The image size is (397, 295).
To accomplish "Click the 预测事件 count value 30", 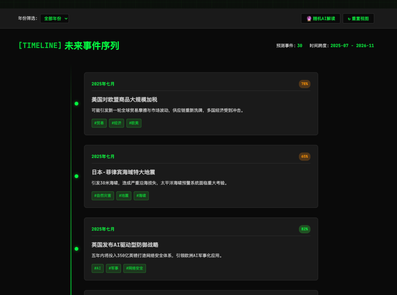I will click(x=300, y=46).
